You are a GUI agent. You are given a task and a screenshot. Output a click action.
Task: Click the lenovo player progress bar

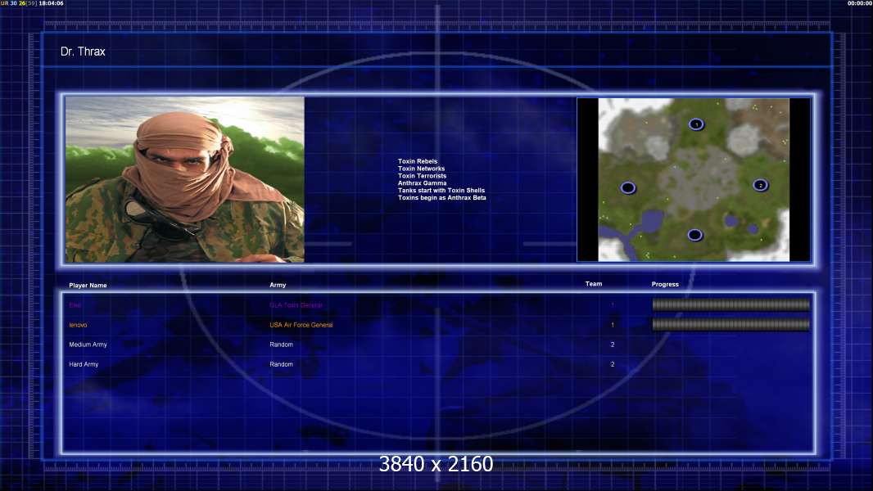[731, 324]
